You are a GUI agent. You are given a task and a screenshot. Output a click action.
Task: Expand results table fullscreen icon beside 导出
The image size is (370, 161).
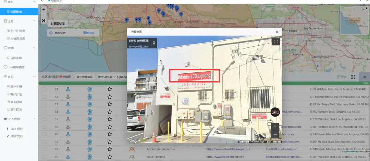(353, 77)
